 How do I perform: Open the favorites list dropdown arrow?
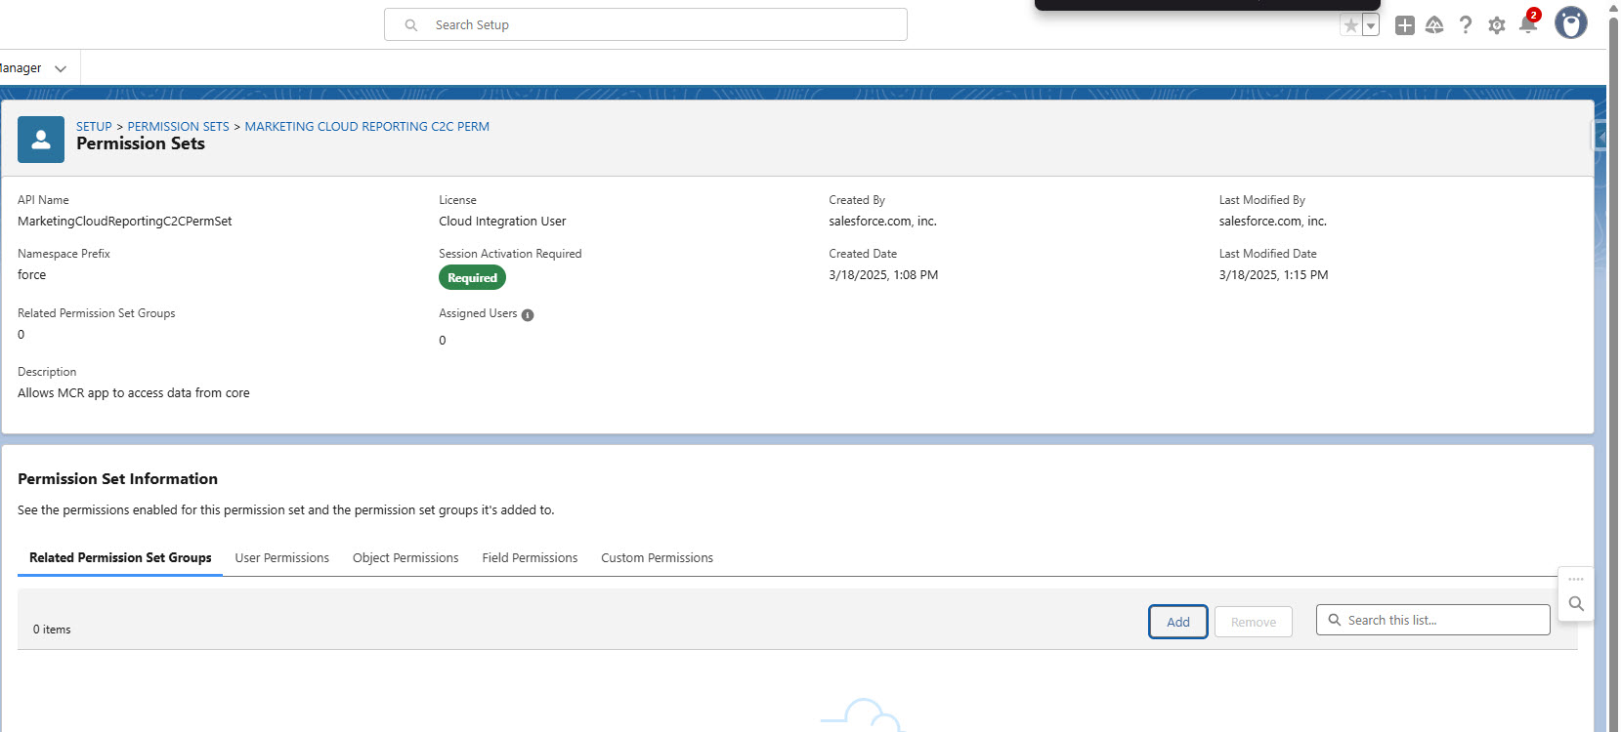coord(1371,25)
